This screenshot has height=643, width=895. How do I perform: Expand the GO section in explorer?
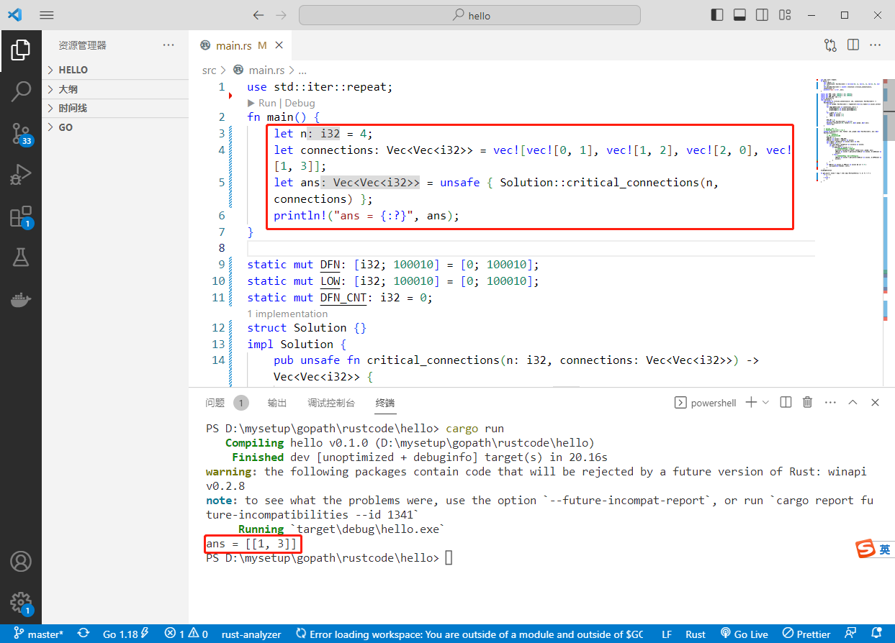[115, 127]
